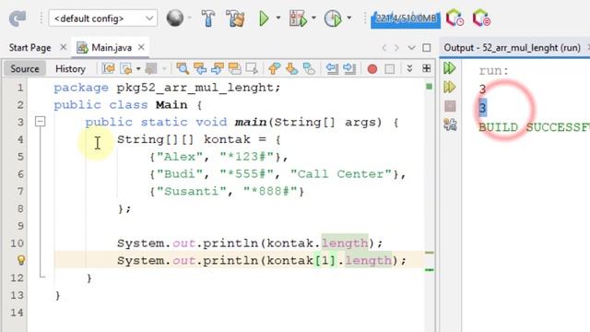Toggle Rectangular Selection icon
590x332 pixels.
point(252,68)
